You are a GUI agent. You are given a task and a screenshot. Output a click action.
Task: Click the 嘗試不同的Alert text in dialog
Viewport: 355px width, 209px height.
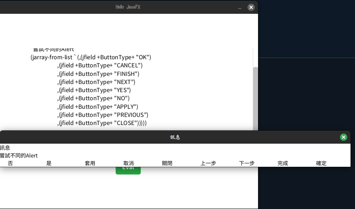pyautogui.click(x=19, y=155)
